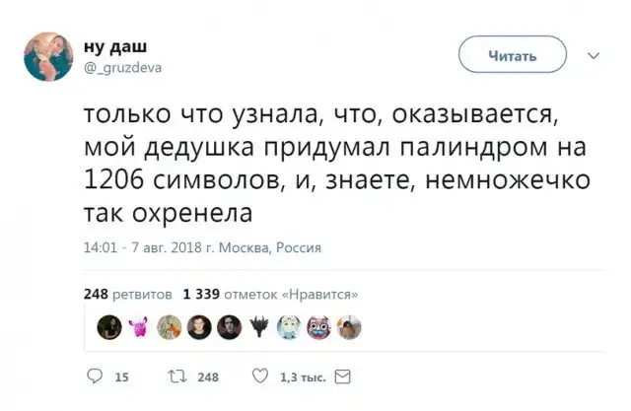Expand the tweet options chevron menu

pyautogui.click(x=594, y=56)
